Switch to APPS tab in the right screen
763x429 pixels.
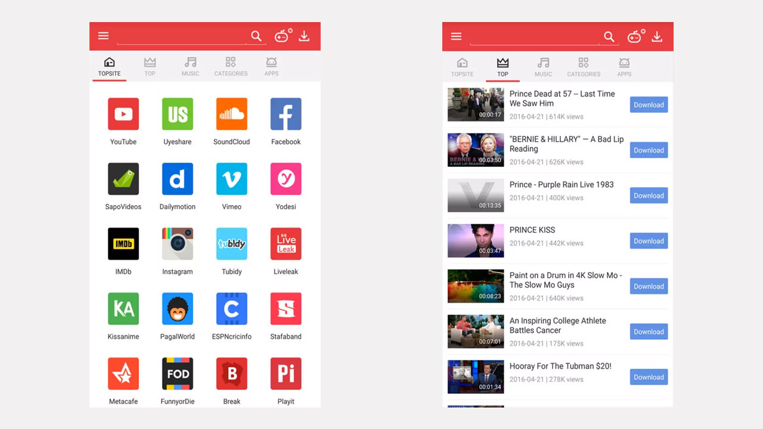[x=624, y=67]
